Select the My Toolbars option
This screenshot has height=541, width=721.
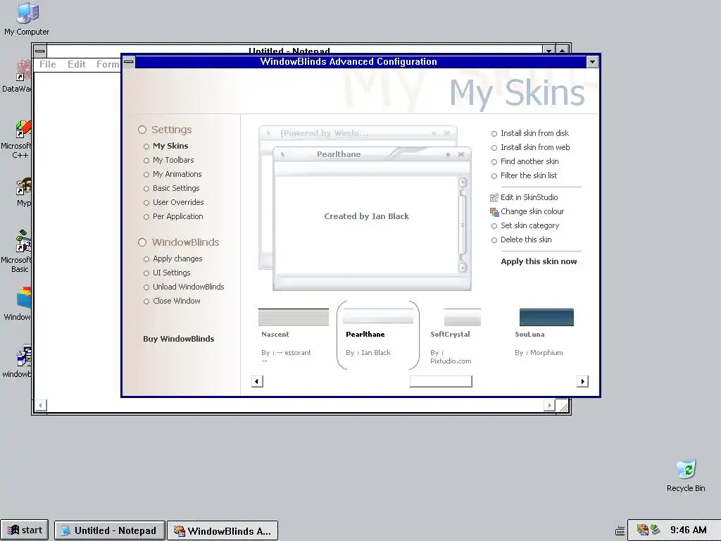[169, 160]
